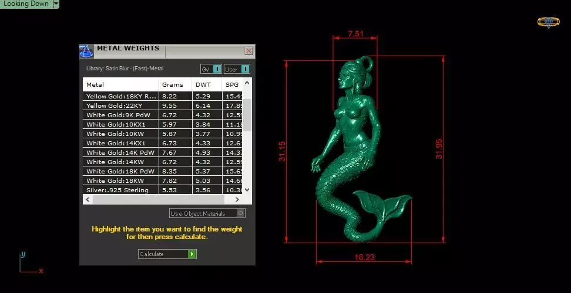Select the White Gold:18KW row
Screen dimensions: 571x293
(x=163, y=181)
